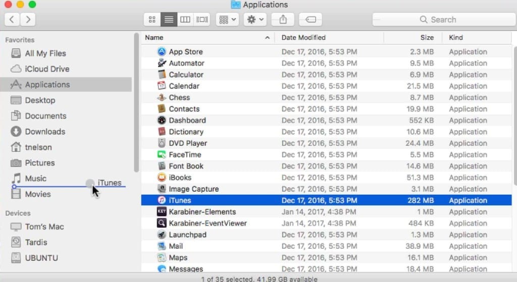The image size is (517, 282).
Task: Click into the Search field
Action: click(443, 20)
